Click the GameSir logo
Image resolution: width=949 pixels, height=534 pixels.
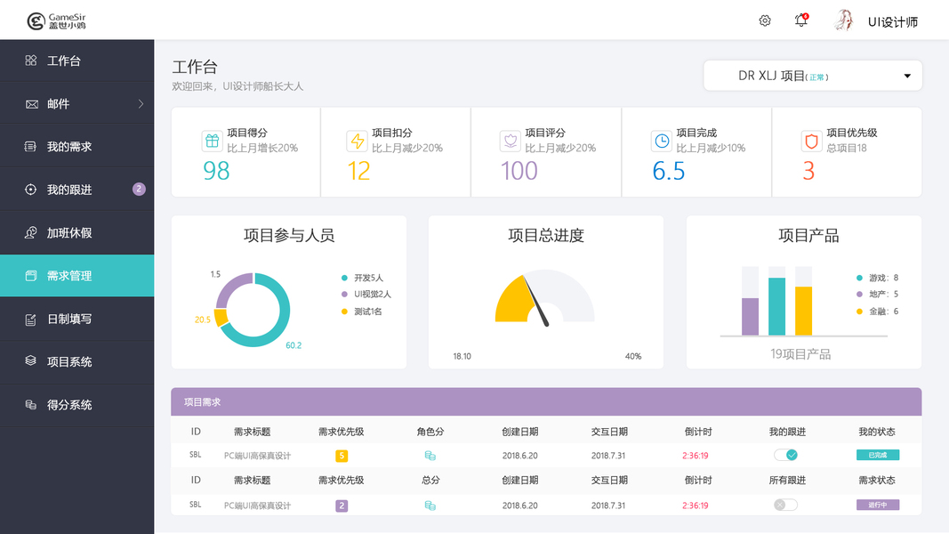pos(56,21)
